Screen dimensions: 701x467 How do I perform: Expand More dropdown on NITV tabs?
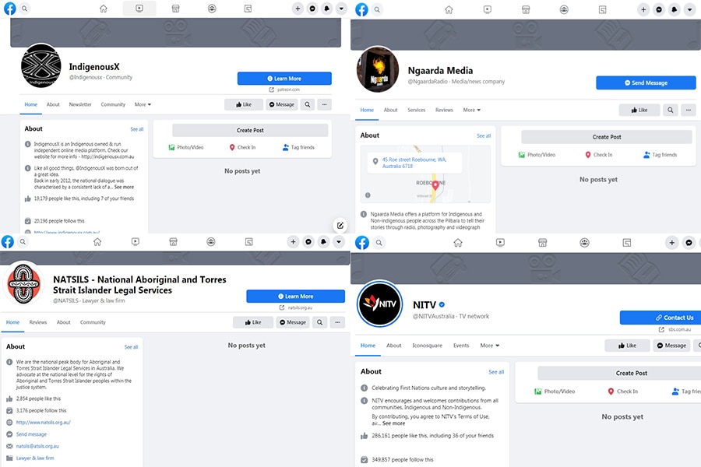(490, 346)
